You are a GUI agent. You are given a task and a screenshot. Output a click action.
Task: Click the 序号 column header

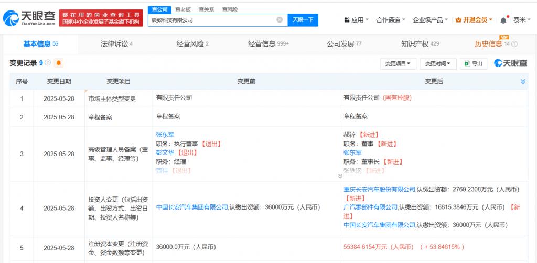click(x=22, y=81)
